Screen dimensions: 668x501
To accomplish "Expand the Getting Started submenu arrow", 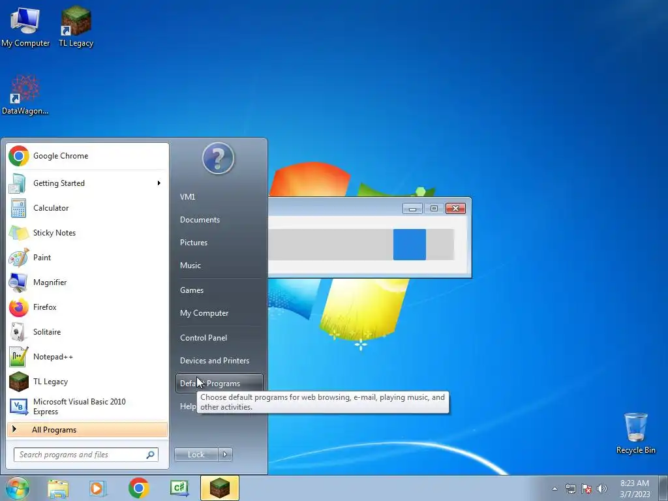I will [x=159, y=183].
